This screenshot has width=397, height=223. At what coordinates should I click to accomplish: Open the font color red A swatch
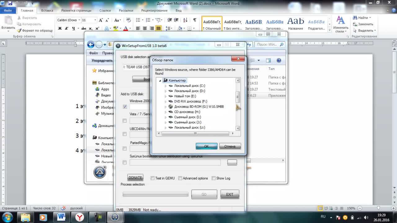coord(126,28)
